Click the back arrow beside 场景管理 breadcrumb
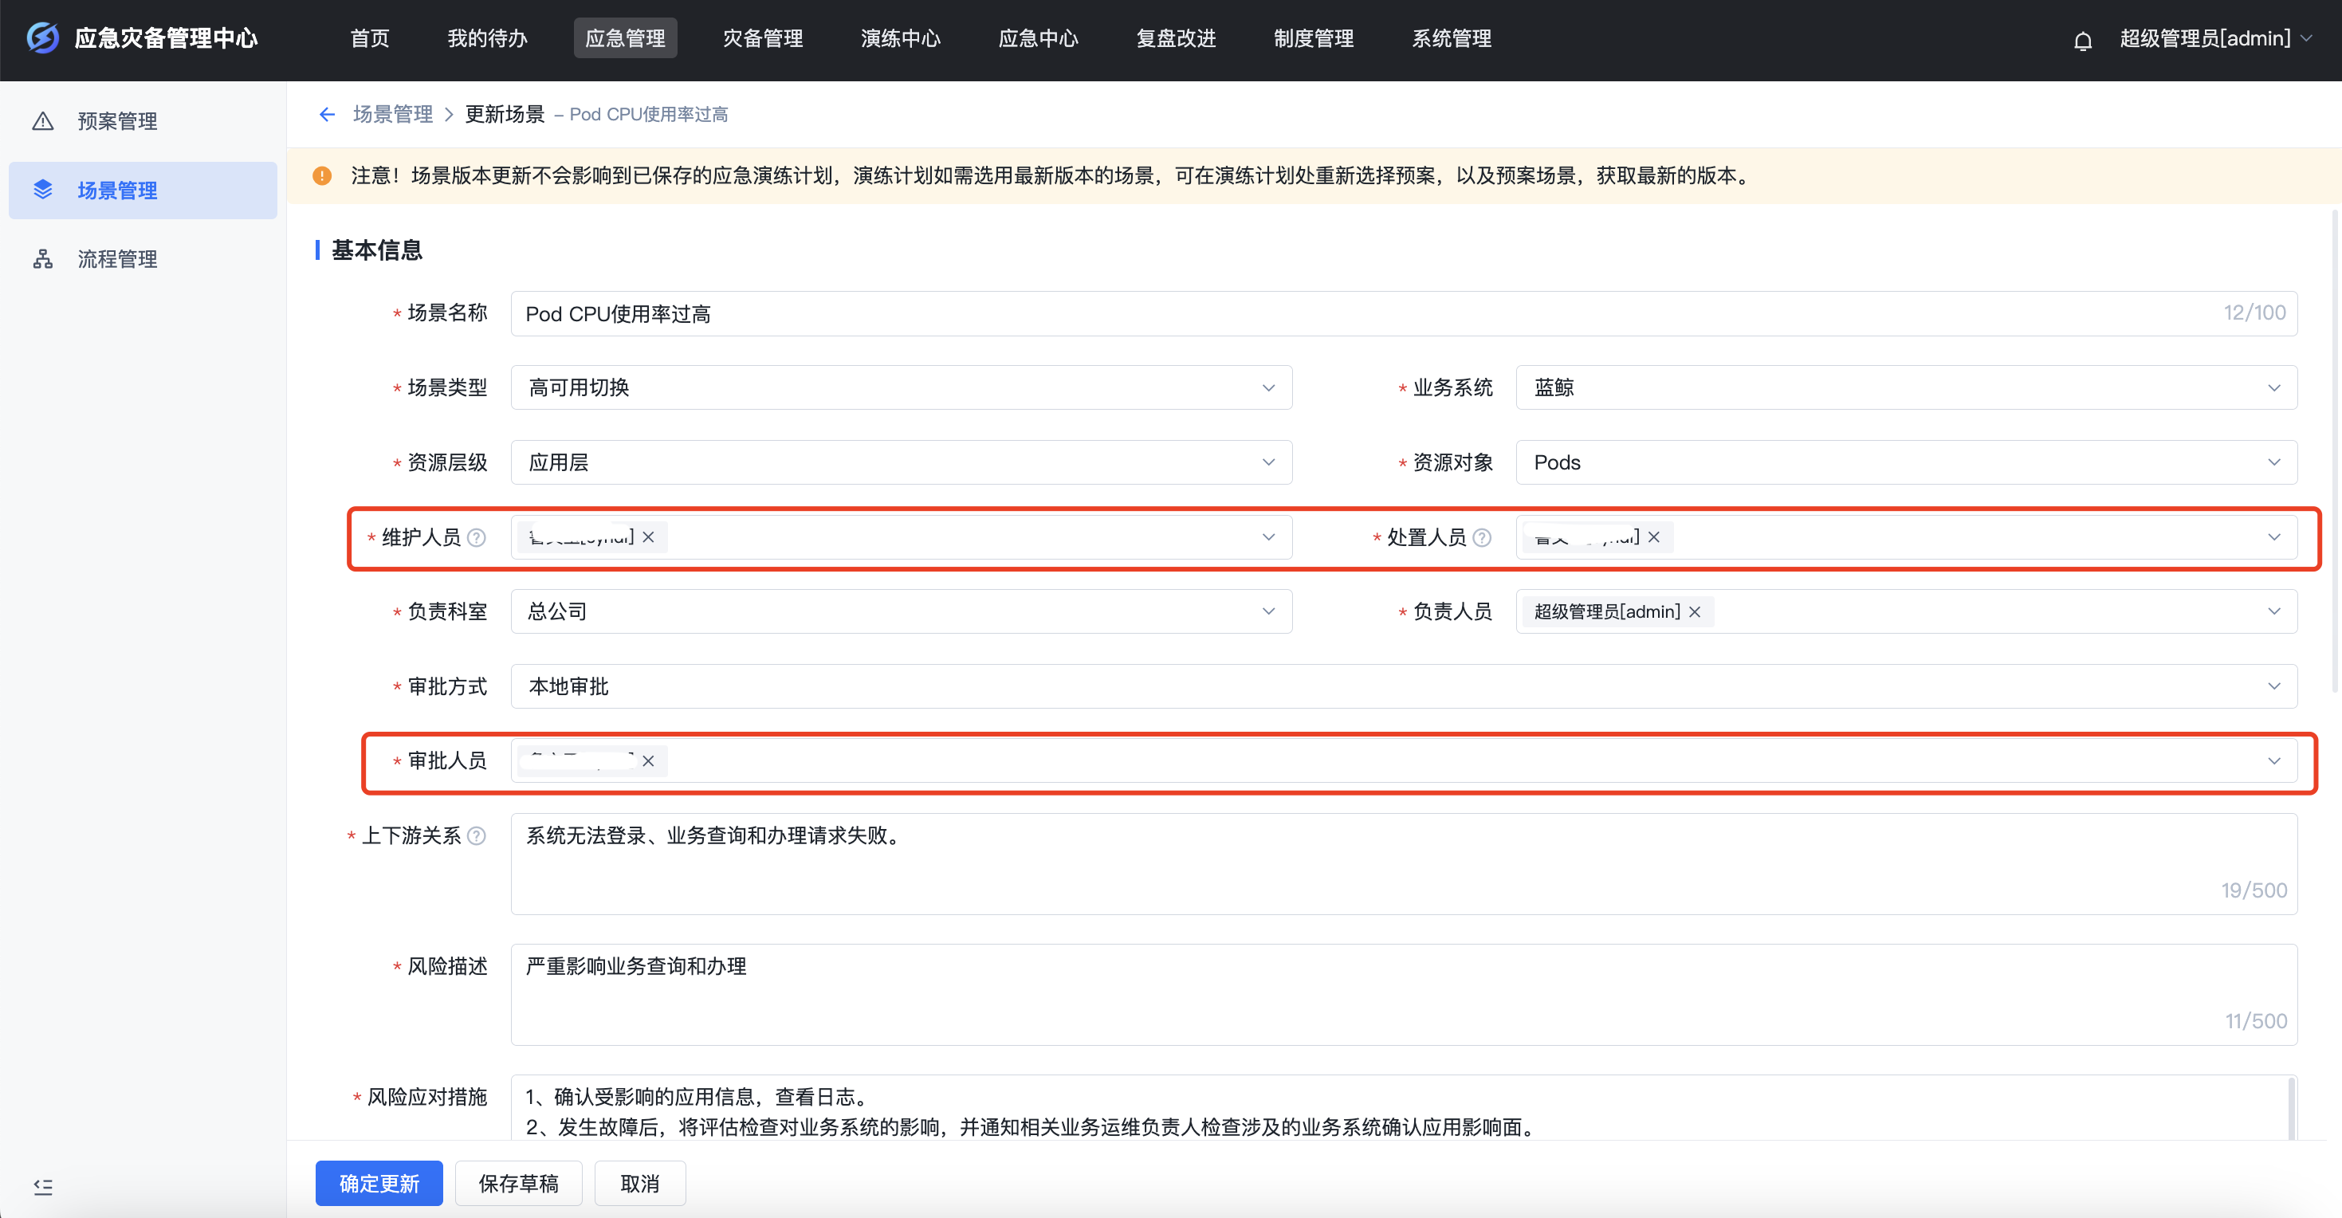Viewport: 2342px width, 1218px height. pyautogui.click(x=328, y=115)
